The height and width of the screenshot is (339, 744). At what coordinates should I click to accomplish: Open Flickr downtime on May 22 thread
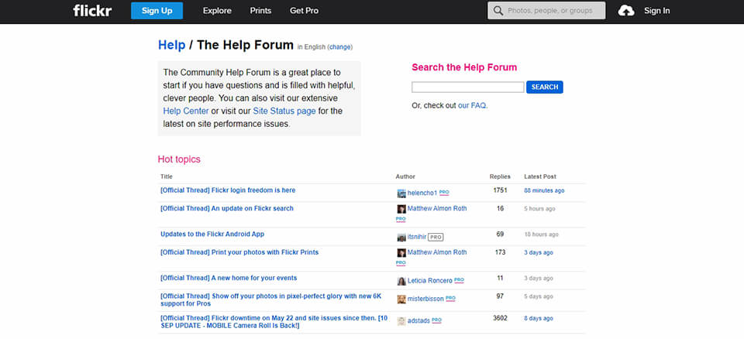274,322
